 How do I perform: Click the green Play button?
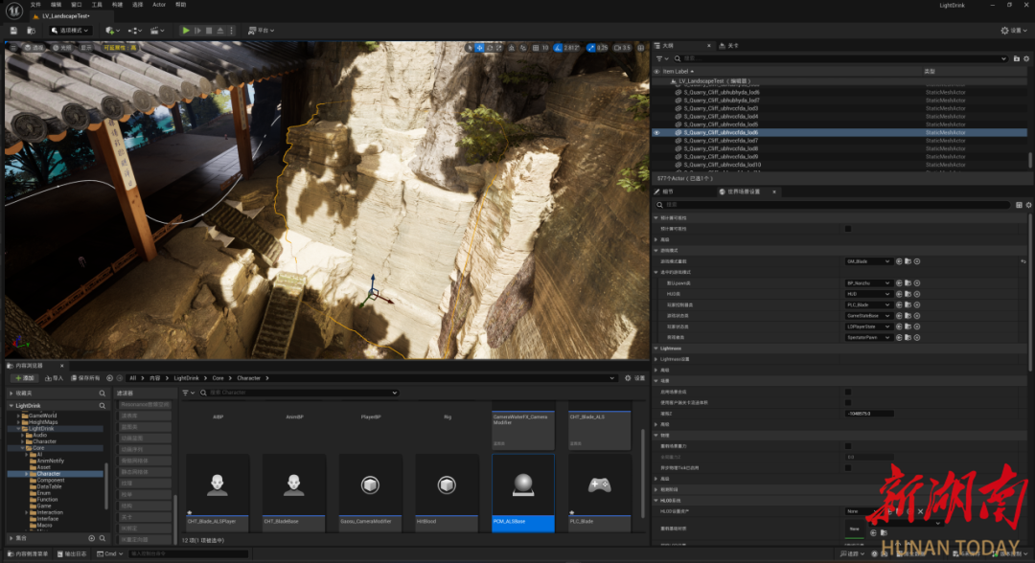pos(186,31)
